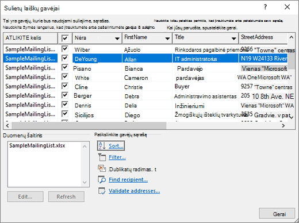
Task: Click the Administravimo asistentas title cell
Action: (x=206, y=96)
